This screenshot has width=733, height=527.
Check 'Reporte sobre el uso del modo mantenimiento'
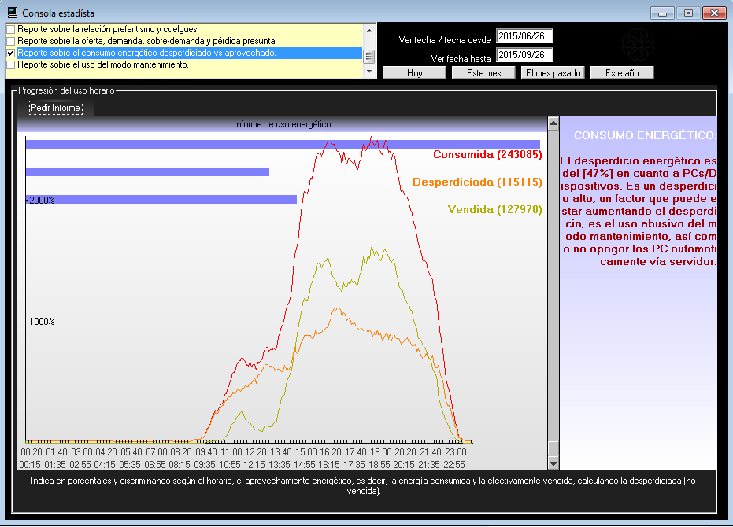click(11, 64)
